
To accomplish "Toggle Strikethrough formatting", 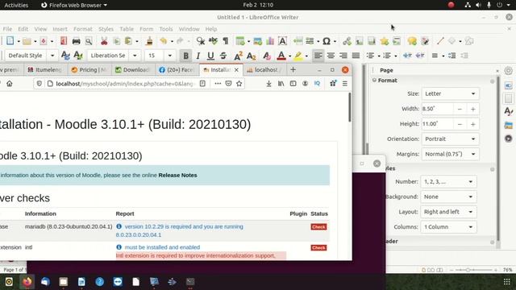I will pos(223,56).
